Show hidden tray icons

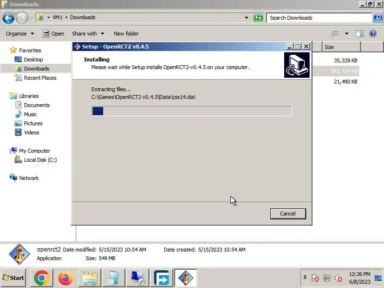(305, 277)
